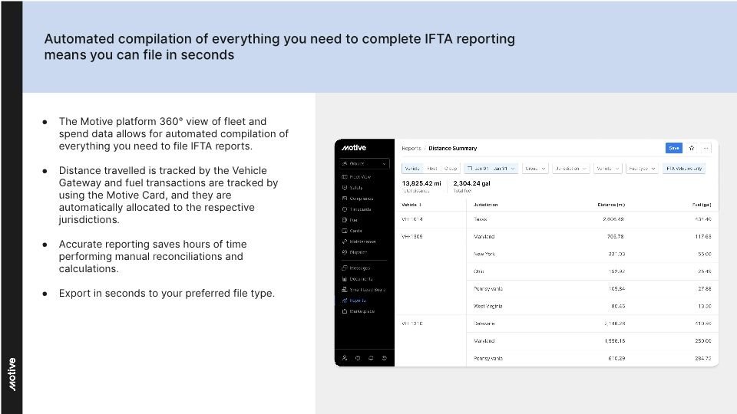Select the Pennsylvania row with distance 610.29
This screenshot has width=737, height=414.
pos(592,358)
